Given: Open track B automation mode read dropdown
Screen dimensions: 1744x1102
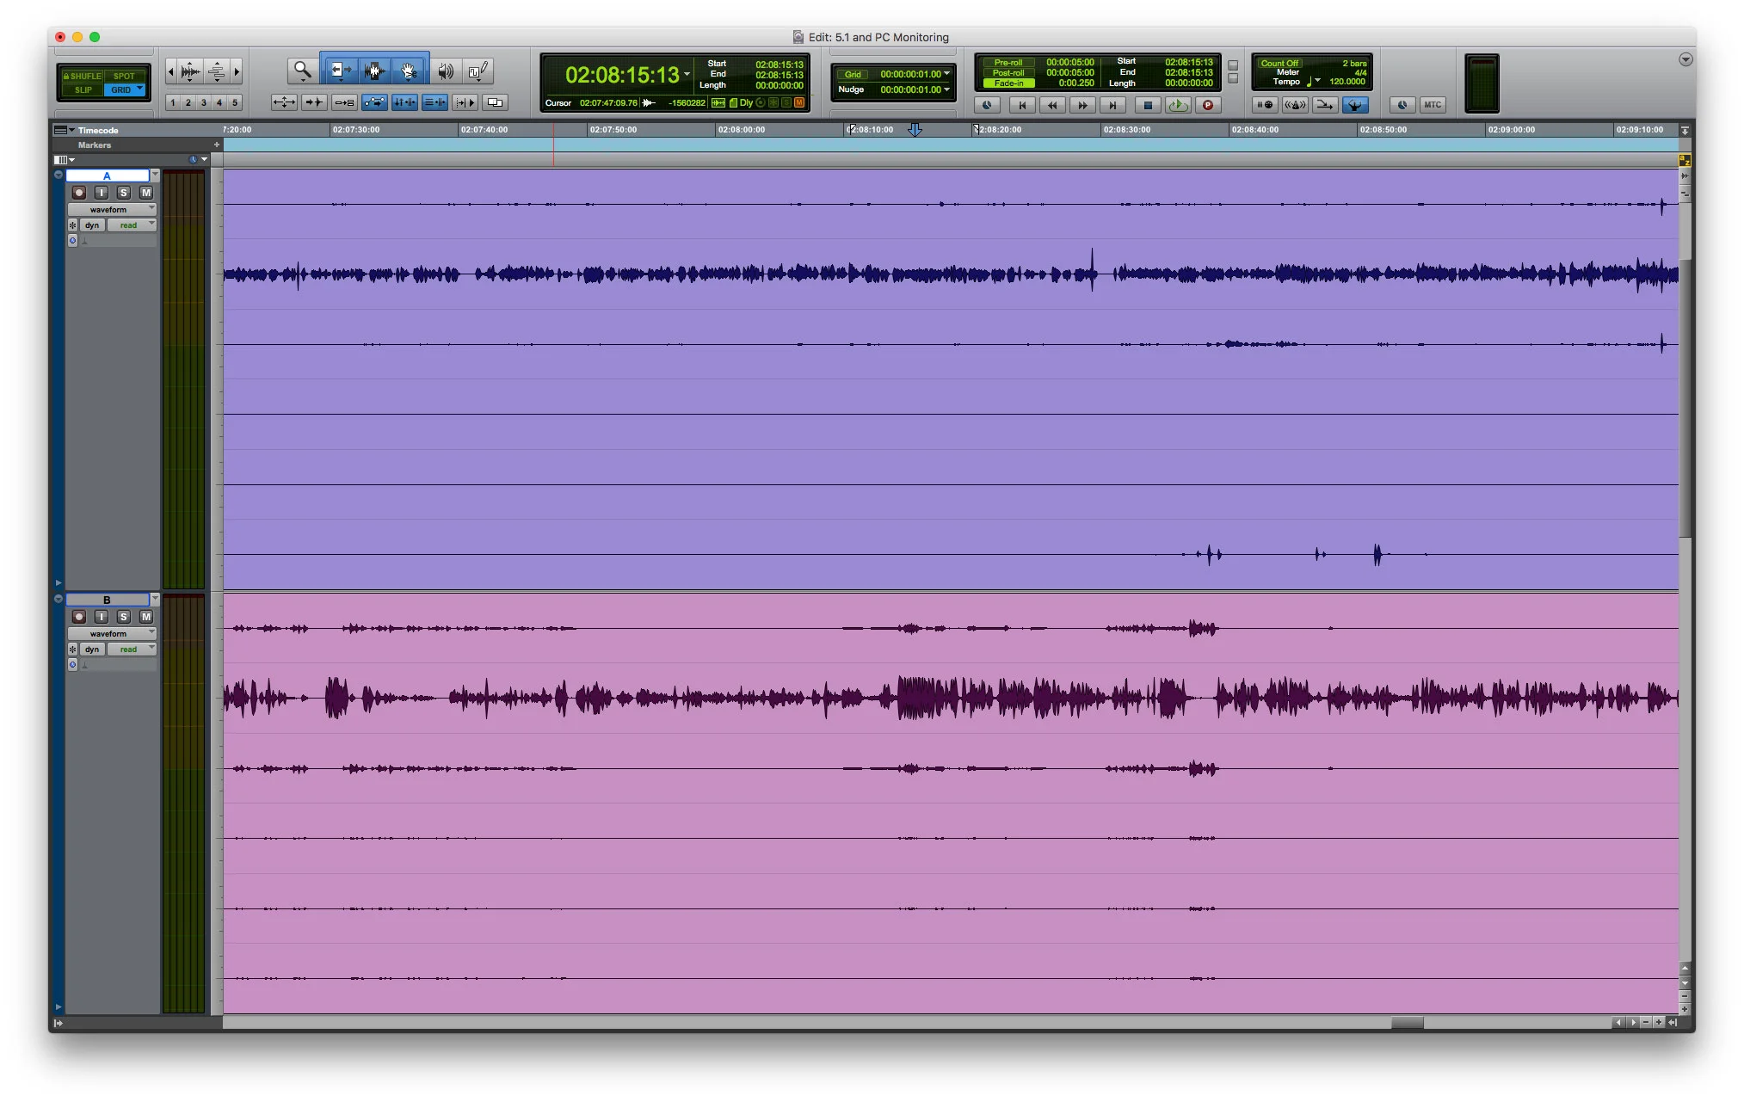Looking at the screenshot, I should 132,650.
